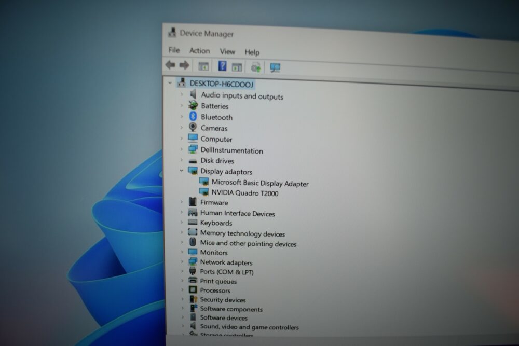Viewport: 519px width, 346px height.
Task: Click the Update driver software toolbar icon
Action: [x=256, y=67]
